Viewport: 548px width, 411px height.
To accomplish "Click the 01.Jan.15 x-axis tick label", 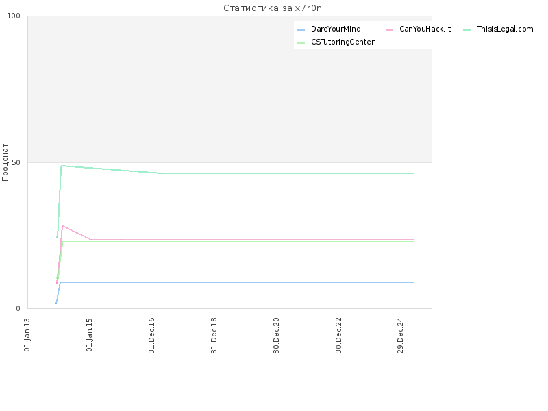I will pos(89,335).
